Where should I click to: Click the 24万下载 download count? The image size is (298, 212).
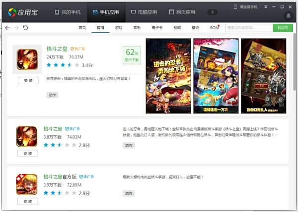click(x=55, y=57)
